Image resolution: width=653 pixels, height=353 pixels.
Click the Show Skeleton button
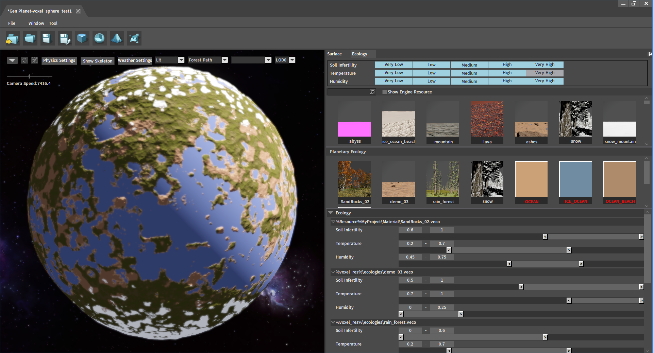pos(98,61)
